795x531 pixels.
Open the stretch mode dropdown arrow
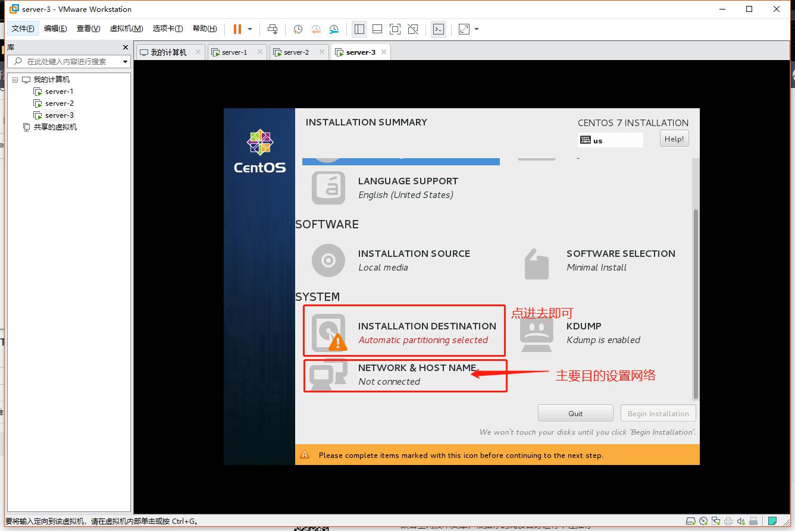pyautogui.click(x=476, y=29)
